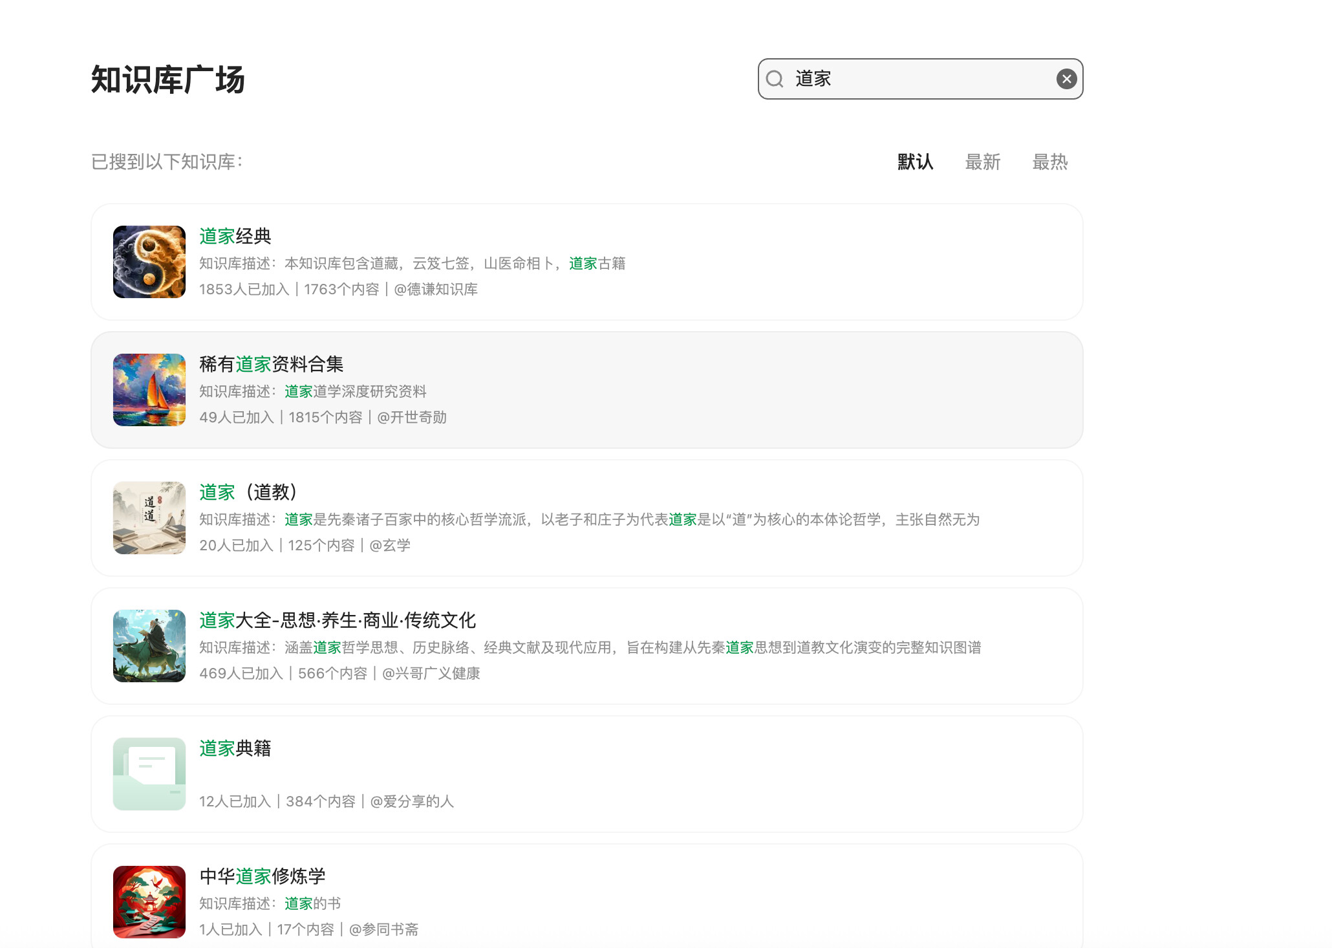1332x948 pixels.
Task: Switch to the 最新 sort tab
Action: tap(982, 162)
